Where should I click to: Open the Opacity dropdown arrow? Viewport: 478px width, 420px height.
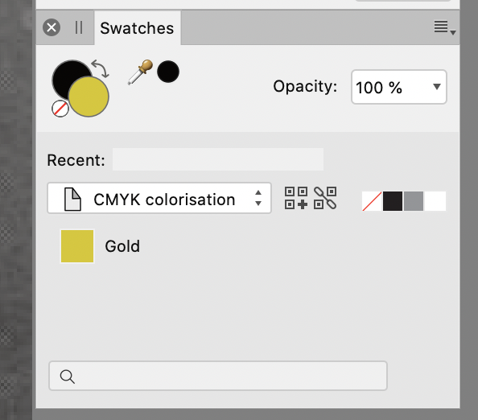pos(437,87)
